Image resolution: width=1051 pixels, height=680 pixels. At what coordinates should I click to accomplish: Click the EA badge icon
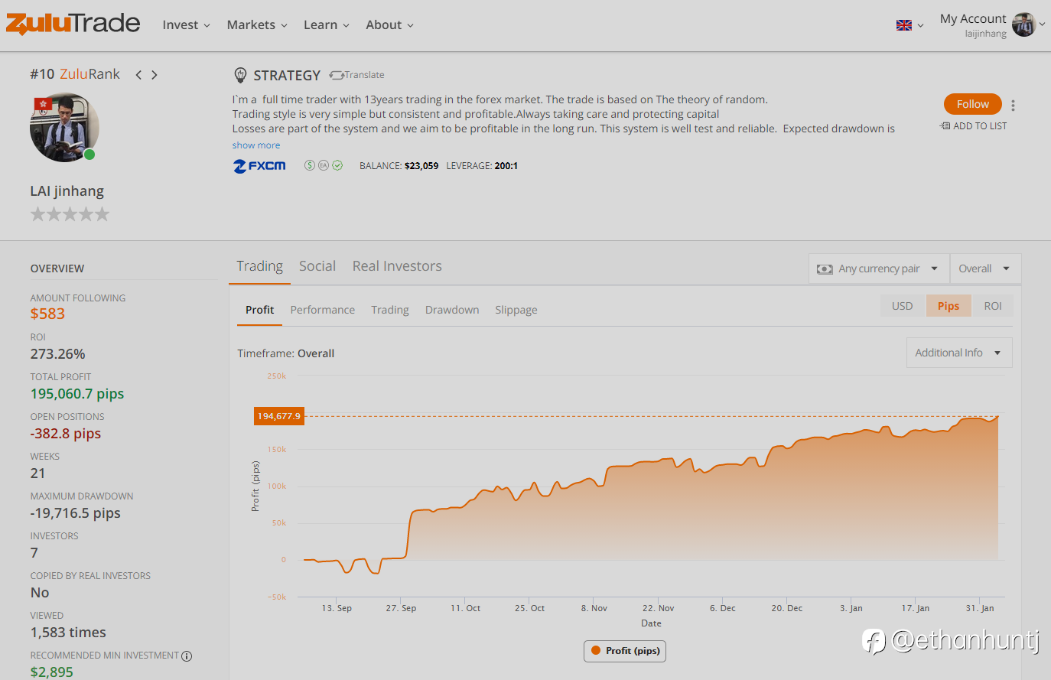[x=324, y=165]
